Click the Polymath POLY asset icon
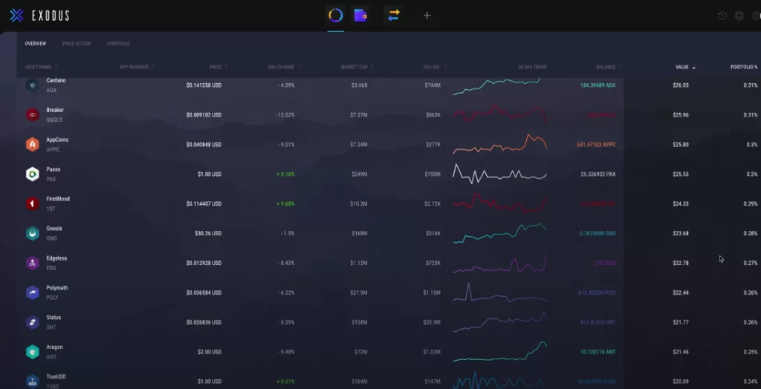 (x=33, y=292)
